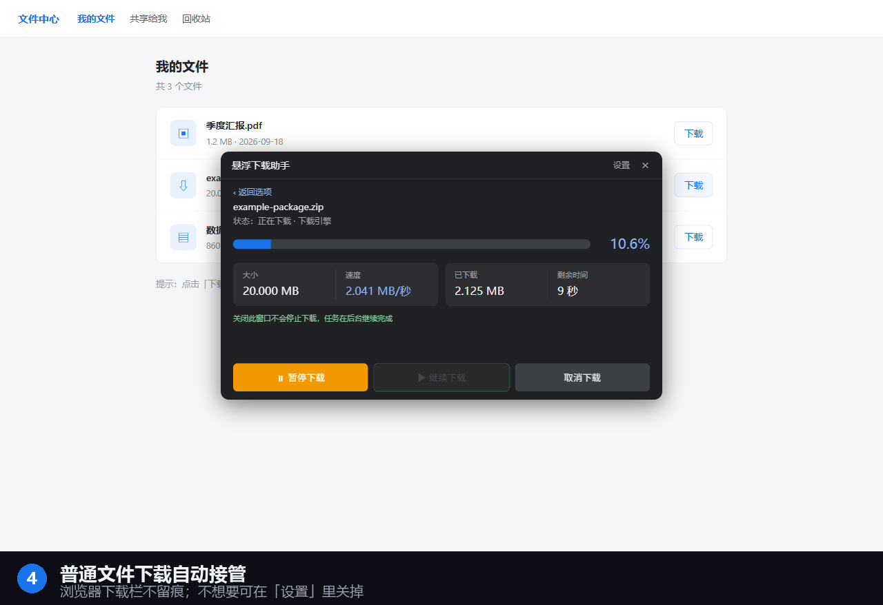Viewport: 883px width, 605px height.
Task: Click the 文件中心 brand link
Action: (39, 19)
